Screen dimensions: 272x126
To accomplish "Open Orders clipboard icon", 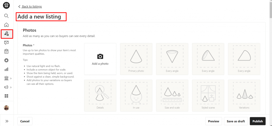I will click(x=6, y=51).
